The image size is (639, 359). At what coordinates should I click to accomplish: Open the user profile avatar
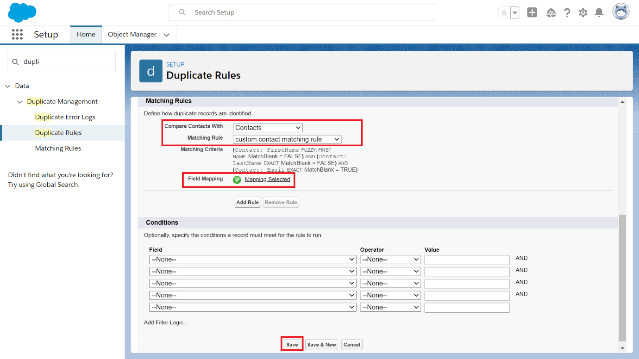pos(621,12)
